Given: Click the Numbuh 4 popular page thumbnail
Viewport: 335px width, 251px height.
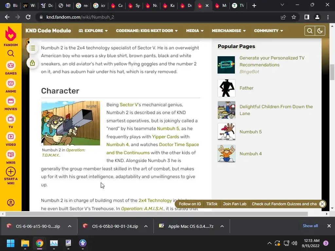Looking at the screenshot, I should click(x=226, y=154).
